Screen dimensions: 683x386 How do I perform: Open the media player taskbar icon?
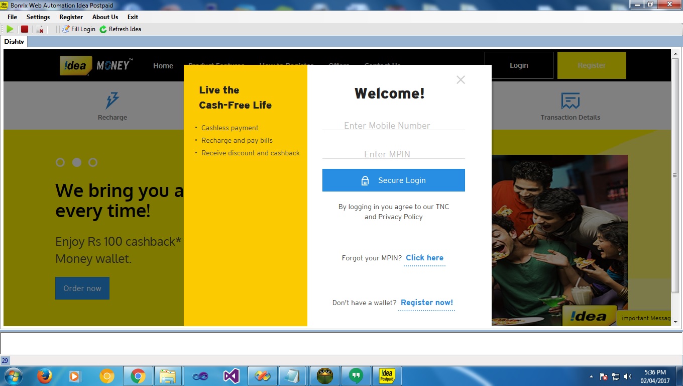tap(75, 376)
